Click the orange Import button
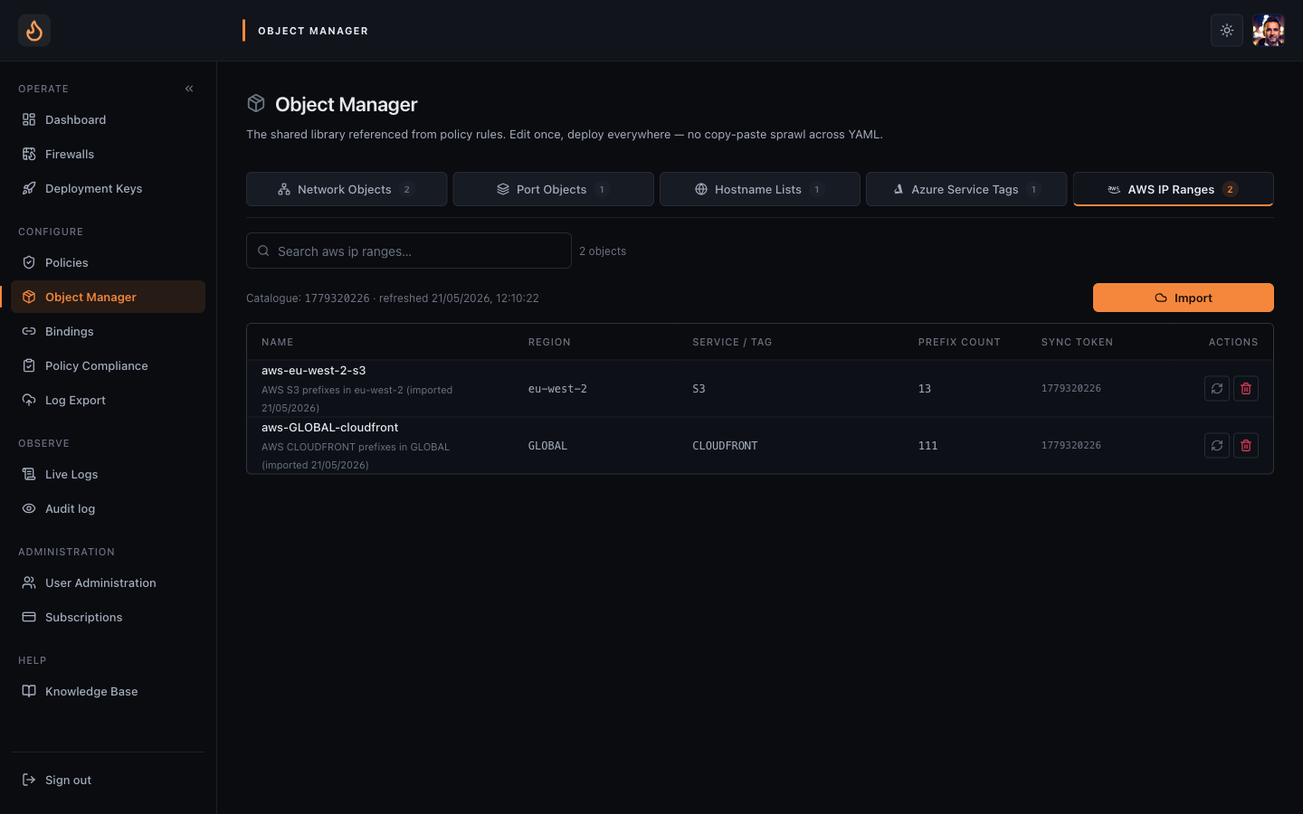1303x814 pixels. 1184,298
